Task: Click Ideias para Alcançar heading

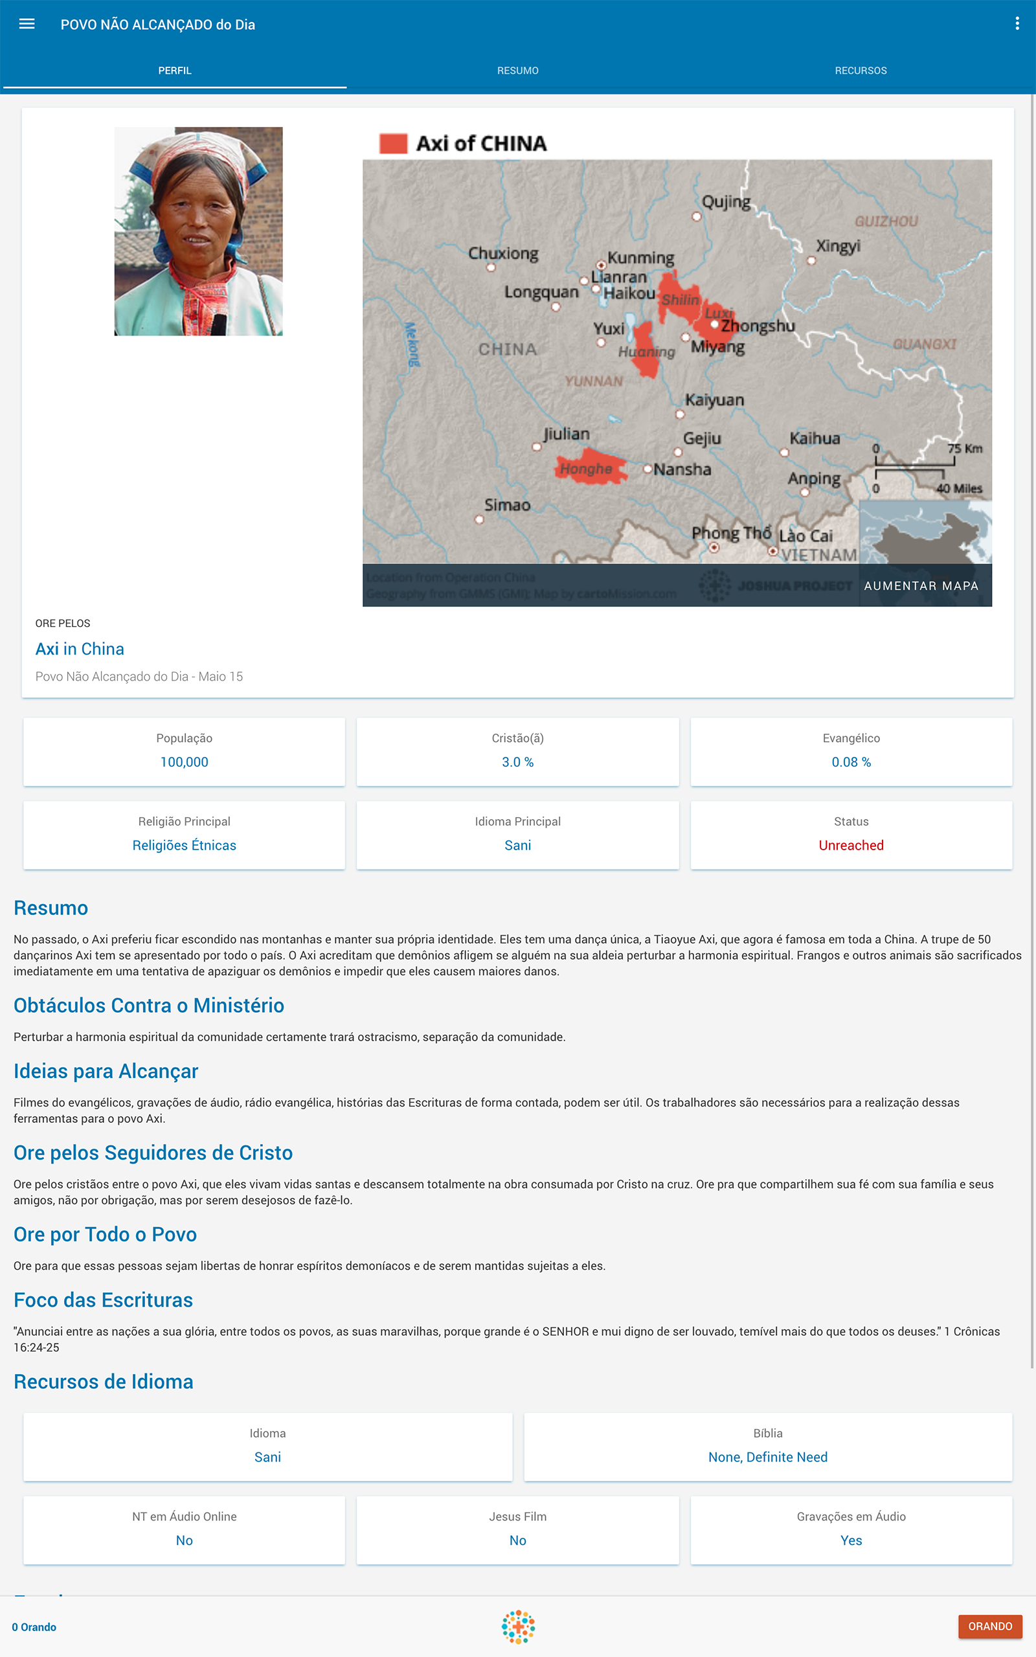Action: pos(106,1070)
